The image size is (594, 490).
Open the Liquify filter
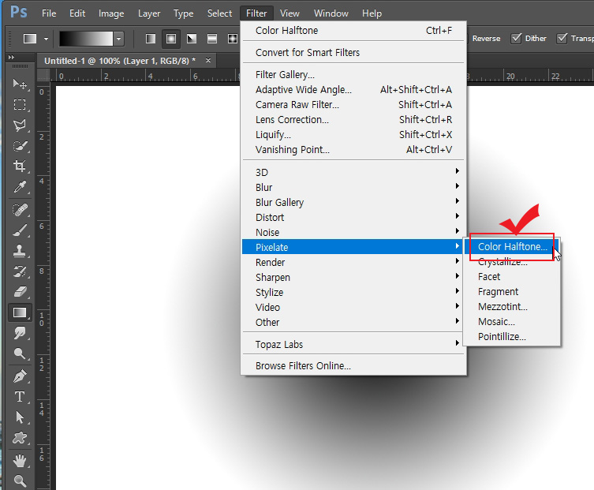pyautogui.click(x=354, y=134)
